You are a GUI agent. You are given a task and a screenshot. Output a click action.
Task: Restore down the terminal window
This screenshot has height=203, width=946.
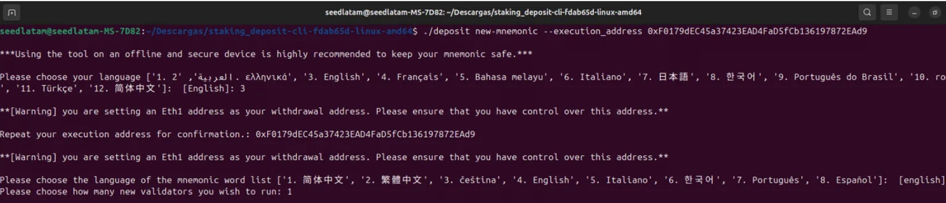click(x=934, y=13)
